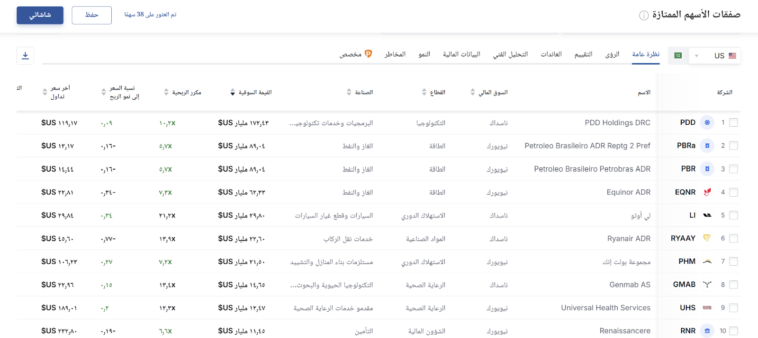Click the GMAB company logo icon
The image size is (758, 338).
(x=707, y=285)
